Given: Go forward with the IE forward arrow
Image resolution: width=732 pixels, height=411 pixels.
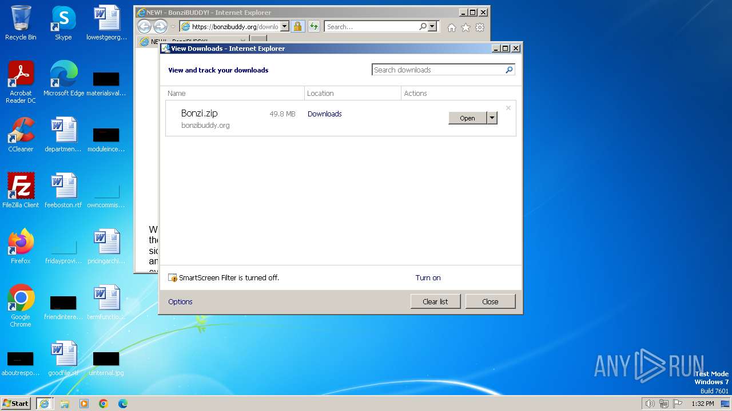Looking at the screenshot, I should pos(160,26).
